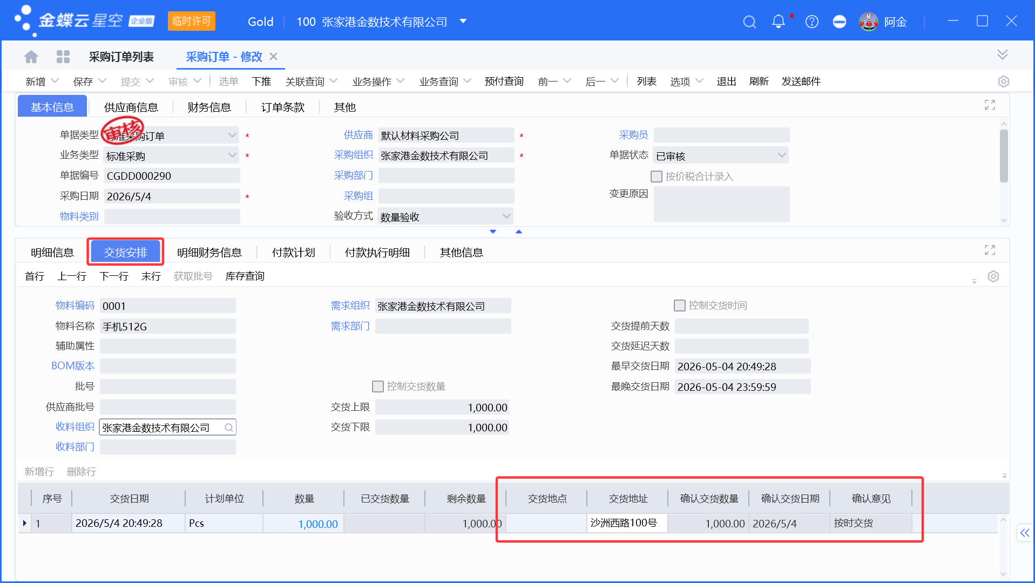The width and height of the screenshot is (1035, 583).
Task: Expand 关联查询 dropdown
Action: (x=333, y=81)
